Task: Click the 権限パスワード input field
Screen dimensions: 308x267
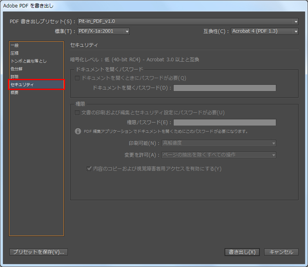Action: pos(225,123)
